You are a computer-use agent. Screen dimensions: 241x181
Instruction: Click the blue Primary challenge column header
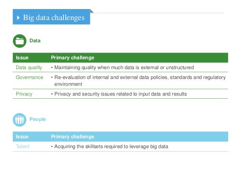(x=73, y=137)
